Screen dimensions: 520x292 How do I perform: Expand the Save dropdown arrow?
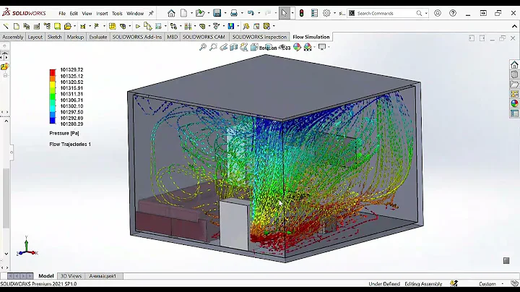tap(225, 13)
